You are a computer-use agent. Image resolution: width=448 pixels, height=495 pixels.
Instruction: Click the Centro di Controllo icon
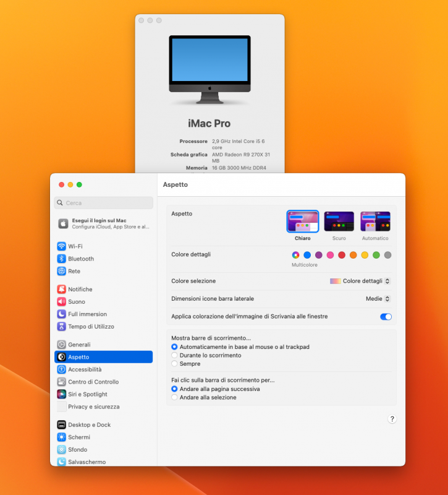pos(61,382)
